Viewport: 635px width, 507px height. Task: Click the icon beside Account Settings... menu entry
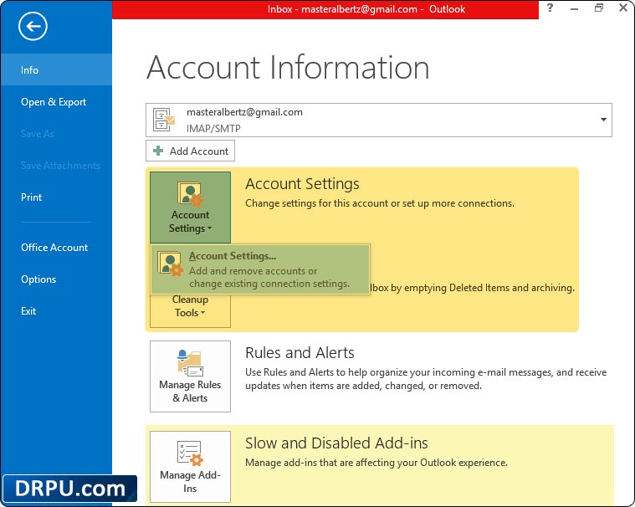pos(170,264)
